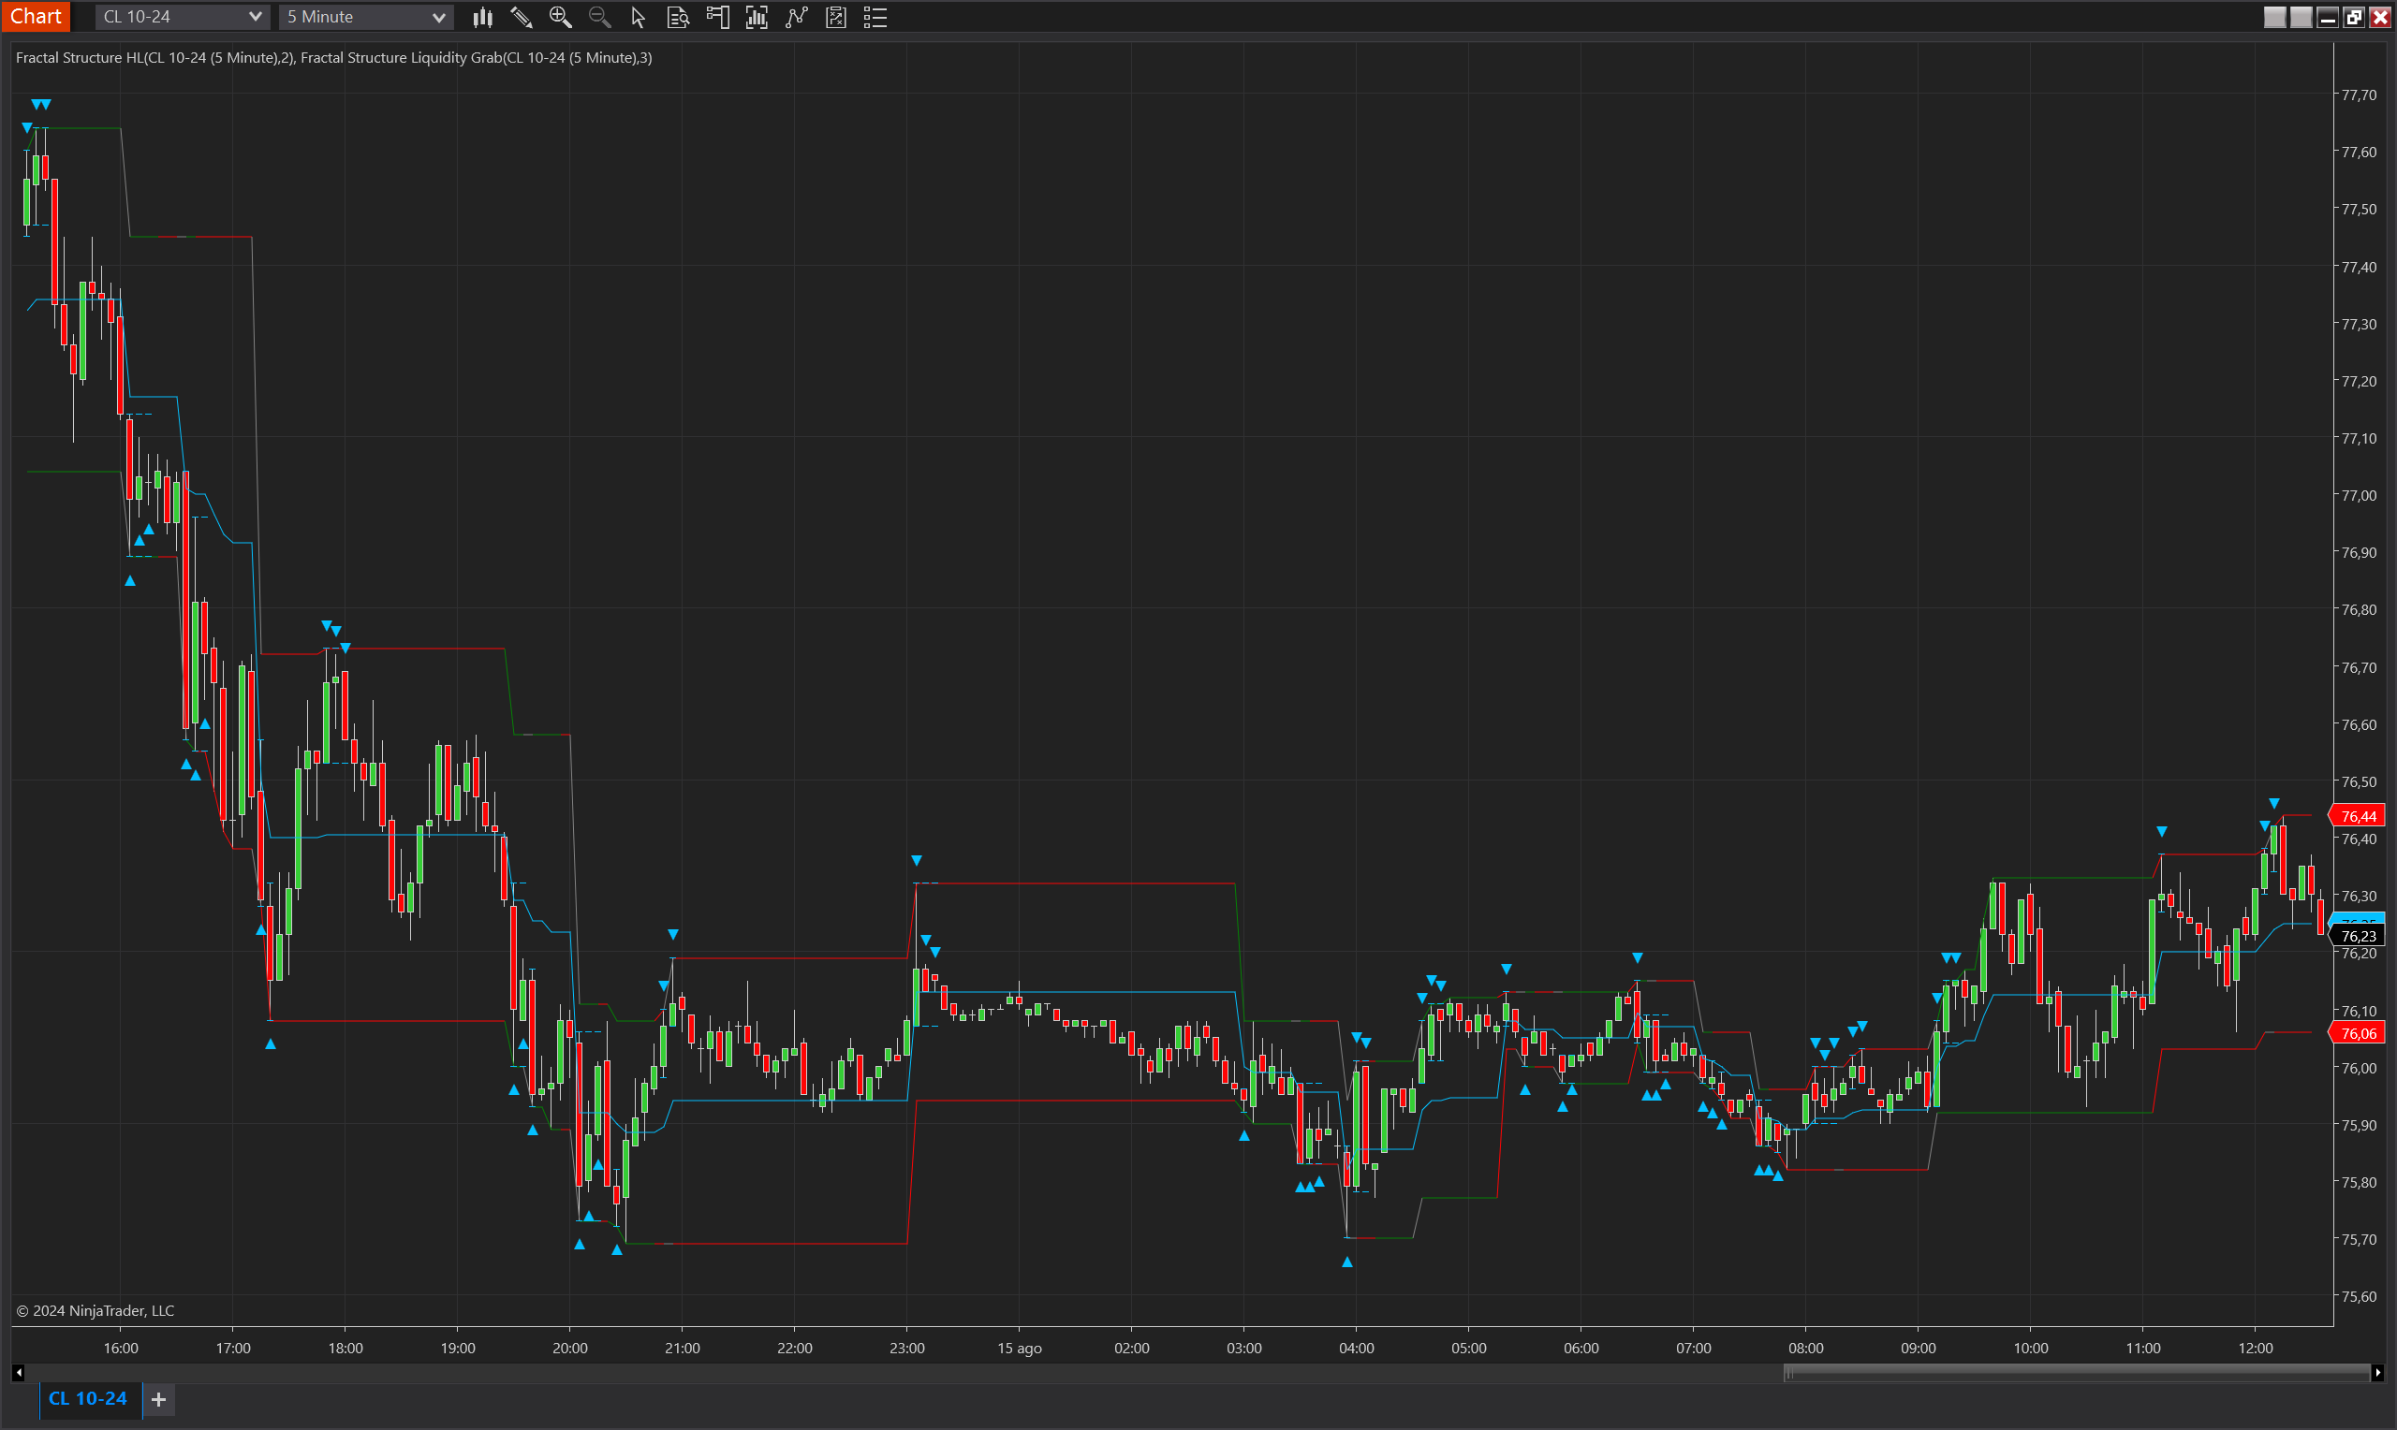Click the zoom out magnifier
Image resolution: width=2397 pixels, height=1430 pixels.
pos(599,17)
